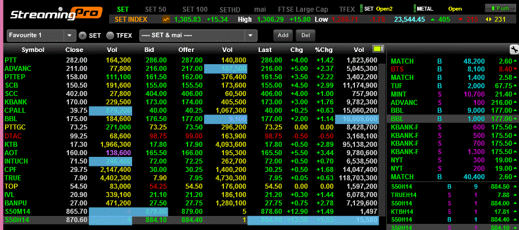This screenshot has width=519, height=230.
Task: Select the TFEX radio button
Action: pyautogui.click(x=110, y=35)
